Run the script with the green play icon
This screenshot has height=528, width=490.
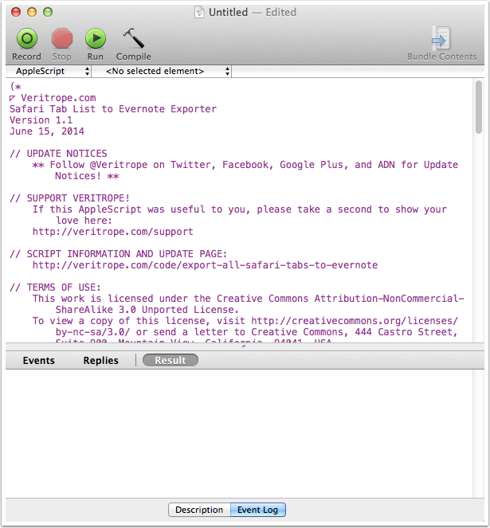tap(96, 38)
